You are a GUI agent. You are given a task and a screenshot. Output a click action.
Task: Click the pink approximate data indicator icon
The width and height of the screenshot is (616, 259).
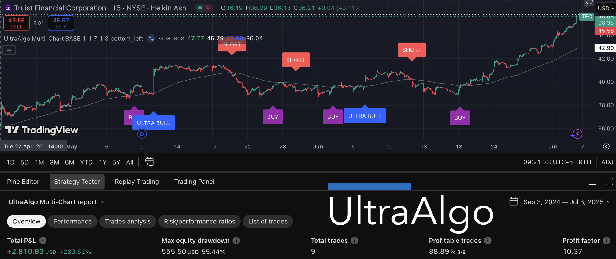click(208, 8)
